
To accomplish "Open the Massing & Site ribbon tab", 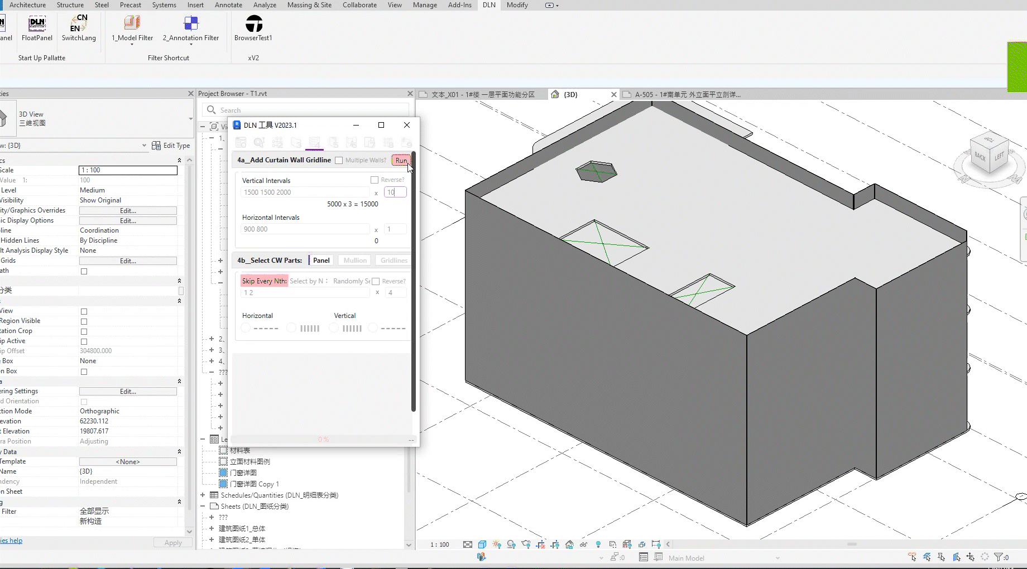I will pyautogui.click(x=309, y=5).
